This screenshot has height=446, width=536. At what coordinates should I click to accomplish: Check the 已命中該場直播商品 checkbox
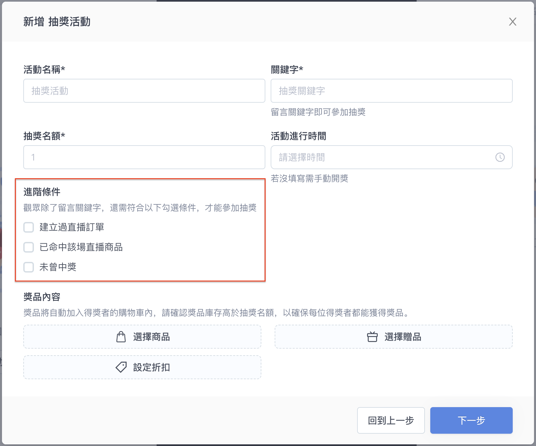29,247
